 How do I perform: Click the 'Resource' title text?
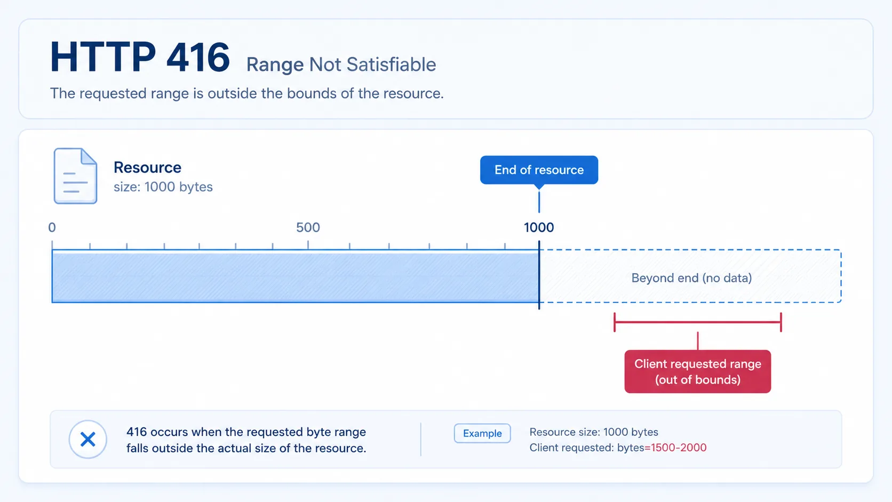[x=147, y=168]
